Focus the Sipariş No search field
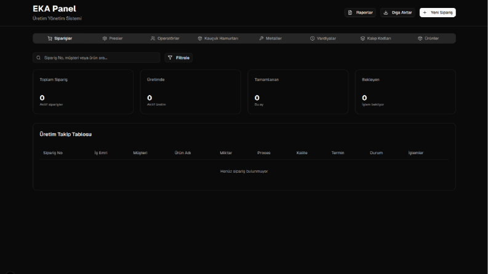Image resolution: width=488 pixels, height=274 pixels. tap(97, 58)
